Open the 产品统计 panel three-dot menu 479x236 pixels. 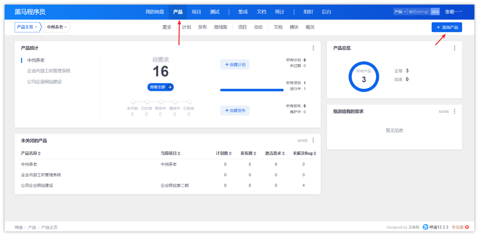click(313, 48)
